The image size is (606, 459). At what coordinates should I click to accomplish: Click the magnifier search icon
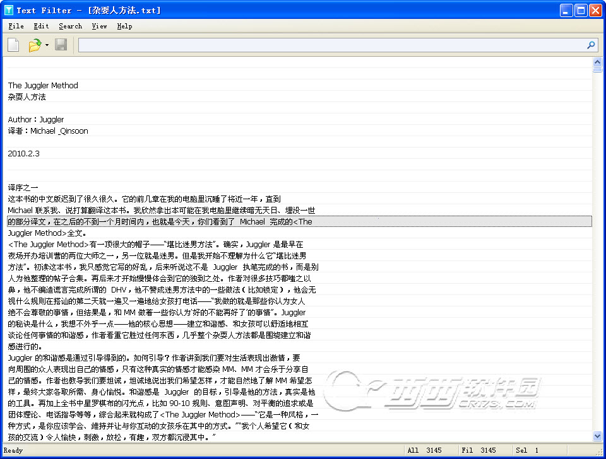pyautogui.click(x=591, y=45)
